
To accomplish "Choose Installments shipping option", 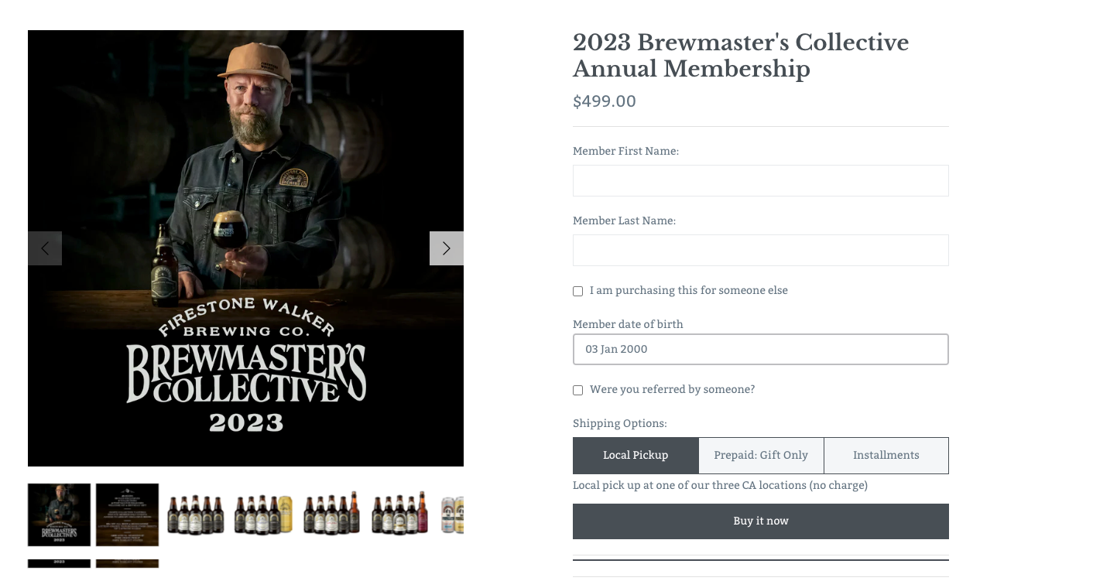I will pos(886,456).
